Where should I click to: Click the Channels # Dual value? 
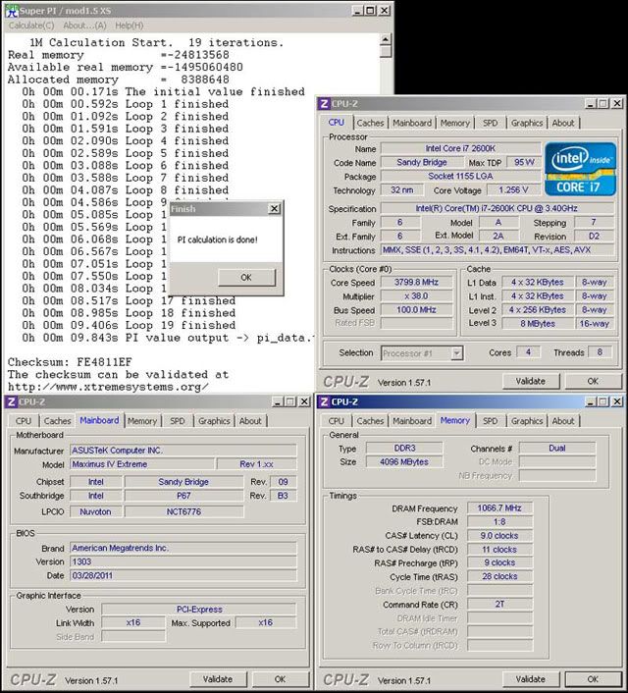557,449
